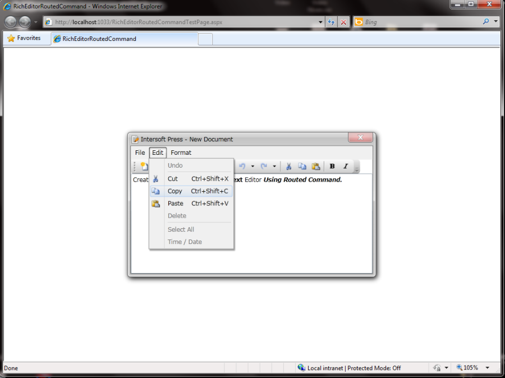Image resolution: width=505 pixels, height=378 pixels.
Task: Click the Local intranet security zone status
Action: coord(349,368)
